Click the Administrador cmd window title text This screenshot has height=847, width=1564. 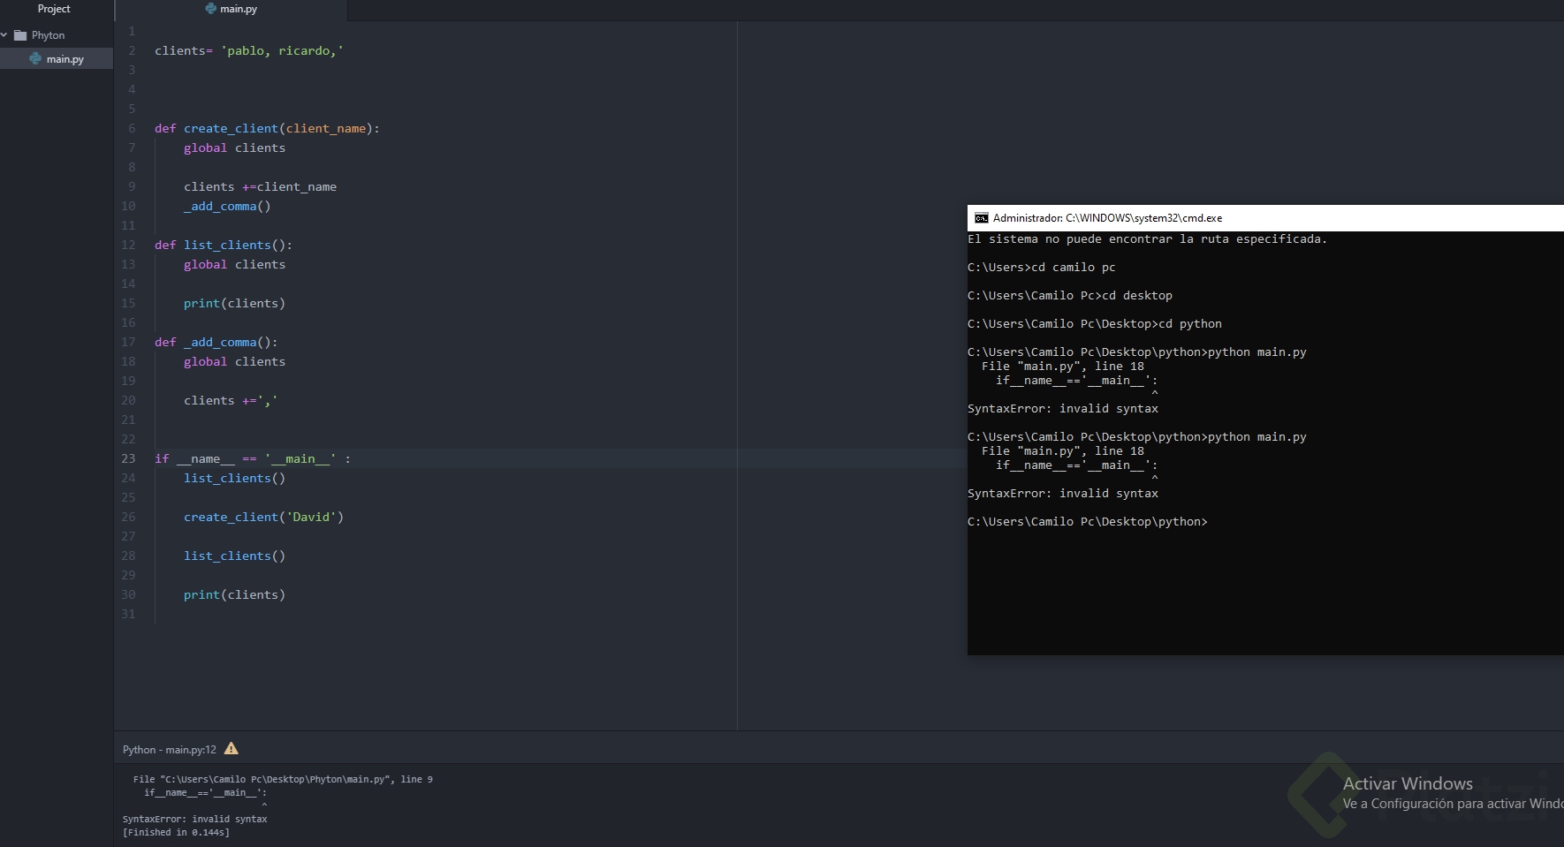click(x=1107, y=218)
